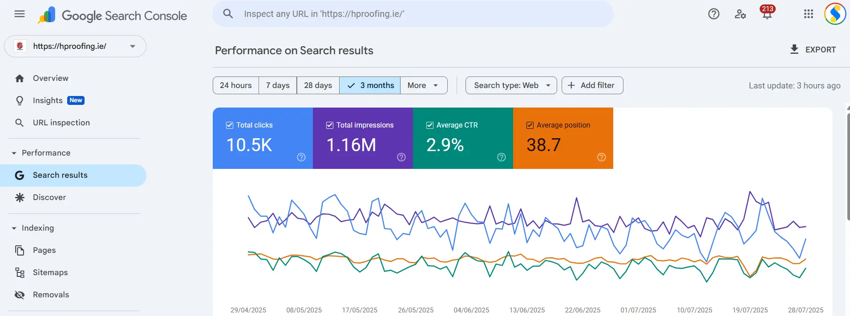Select the 28 days tab
This screenshot has height=316, width=850.
click(x=318, y=85)
